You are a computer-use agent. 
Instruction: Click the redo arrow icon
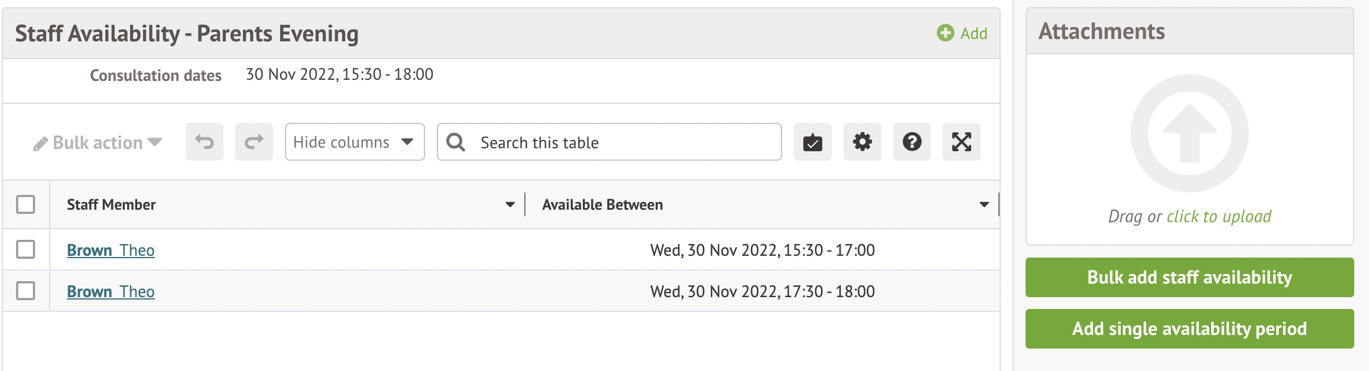click(254, 142)
